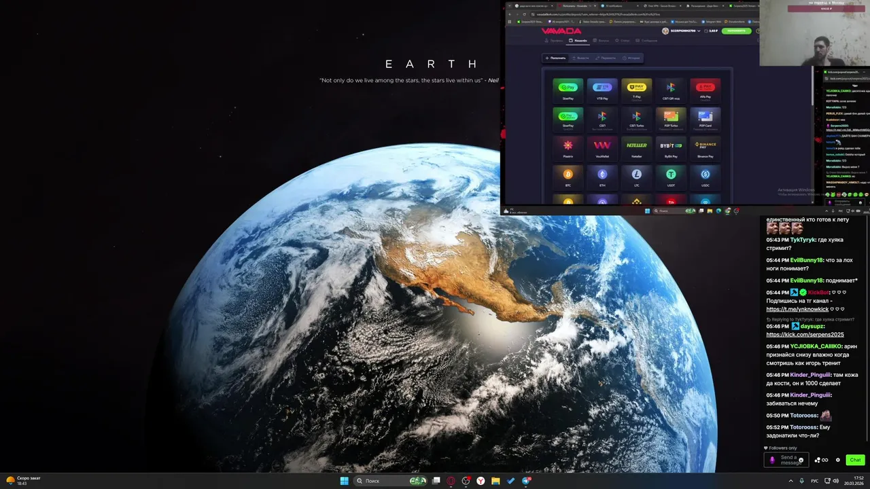The width and height of the screenshot is (870, 489).
Task: Select the P2P Turbo payment tile
Action: (x=671, y=119)
